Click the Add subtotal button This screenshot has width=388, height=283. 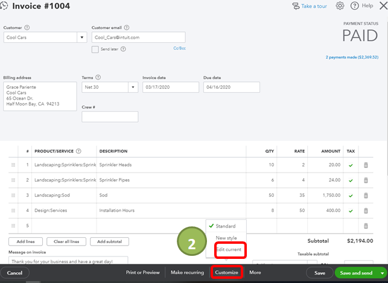tap(109, 241)
